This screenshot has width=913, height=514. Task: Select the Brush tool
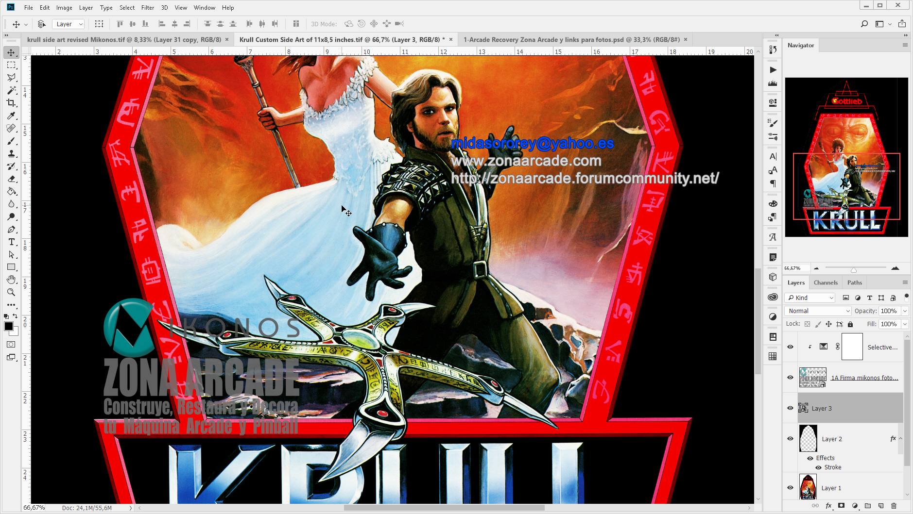12,141
